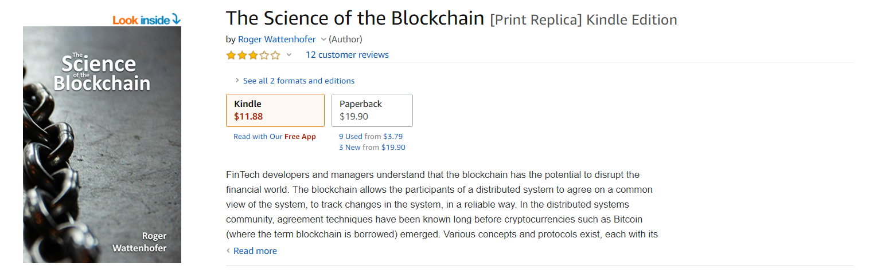The height and width of the screenshot is (270, 881).
Task: Select the Paperback format option
Action: [372, 110]
